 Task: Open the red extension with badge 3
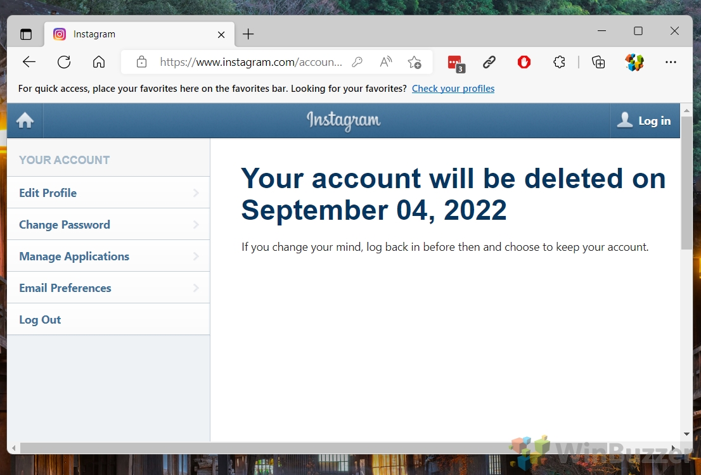pos(456,63)
